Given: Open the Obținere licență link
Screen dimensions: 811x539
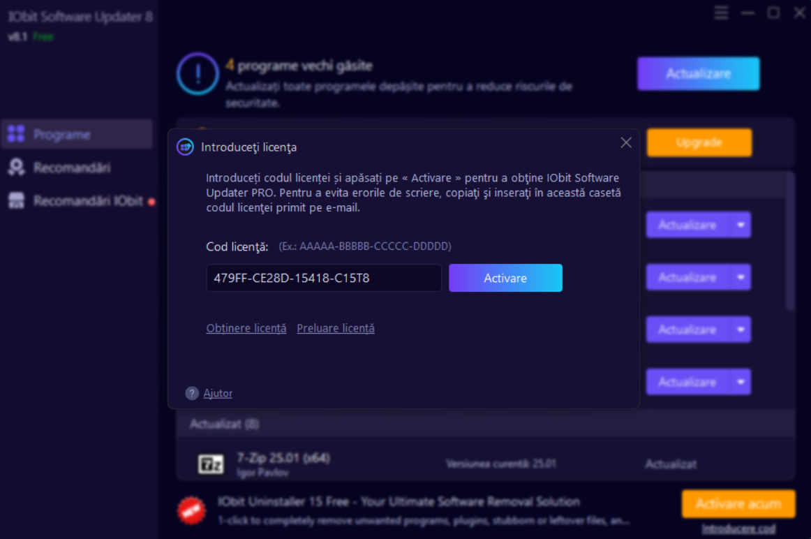Looking at the screenshot, I should click(x=246, y=328).
